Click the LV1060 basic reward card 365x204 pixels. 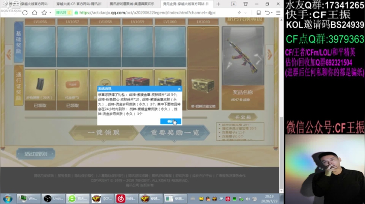coord(170,46)
